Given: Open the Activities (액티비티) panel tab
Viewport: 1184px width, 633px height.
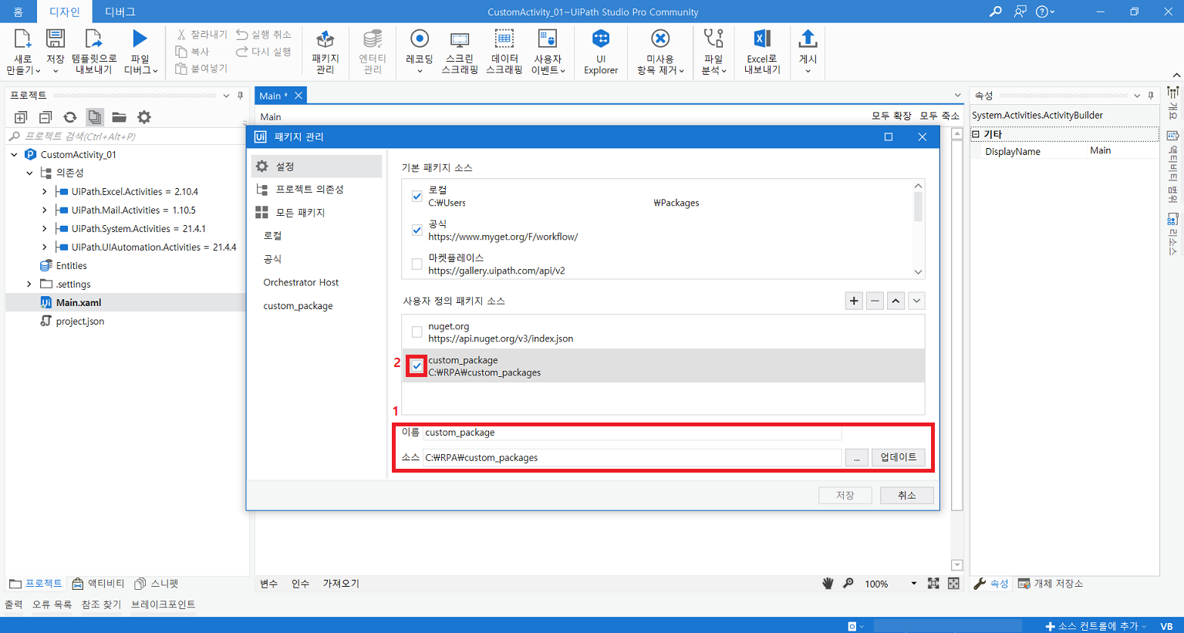Looking at the screenshot, I should (x=98, y=584).
